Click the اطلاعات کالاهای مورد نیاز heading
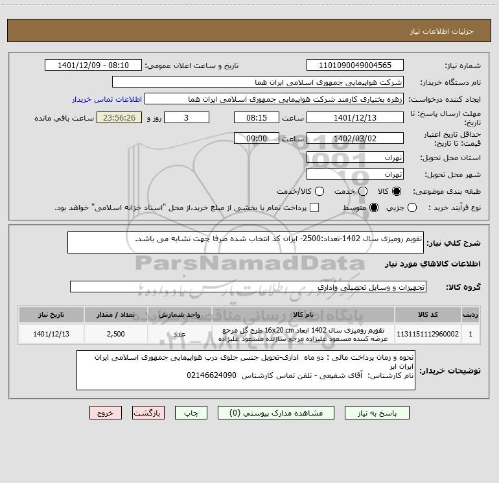The image size is (499, 483). pyautogui.click(x=432, y=264)
